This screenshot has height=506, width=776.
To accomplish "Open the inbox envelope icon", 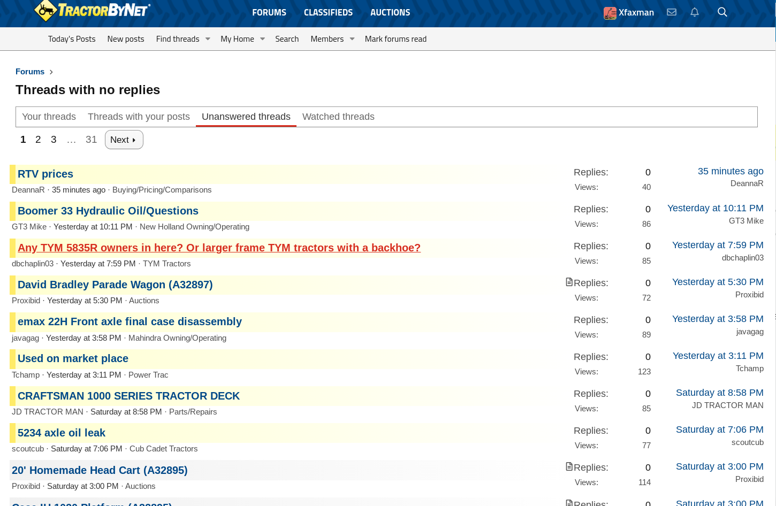I will coord(672,12).
